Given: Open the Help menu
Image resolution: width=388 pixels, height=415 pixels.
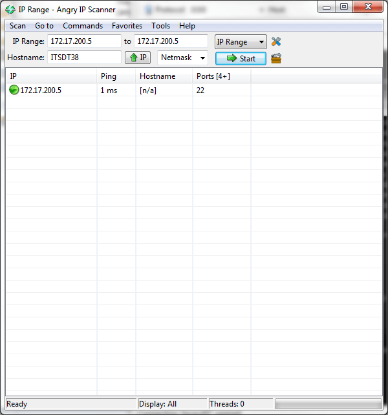Looking at the screenshot, I should 187,26.
